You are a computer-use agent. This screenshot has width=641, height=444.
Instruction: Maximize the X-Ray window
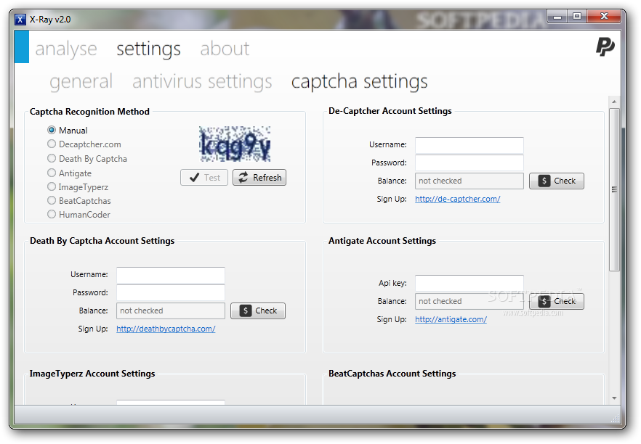[x=577, y=17]
